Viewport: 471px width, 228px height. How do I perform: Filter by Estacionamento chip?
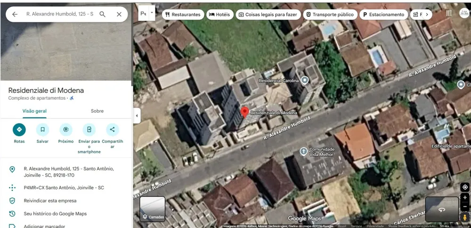pyautogui.click(x=383, y=15)
